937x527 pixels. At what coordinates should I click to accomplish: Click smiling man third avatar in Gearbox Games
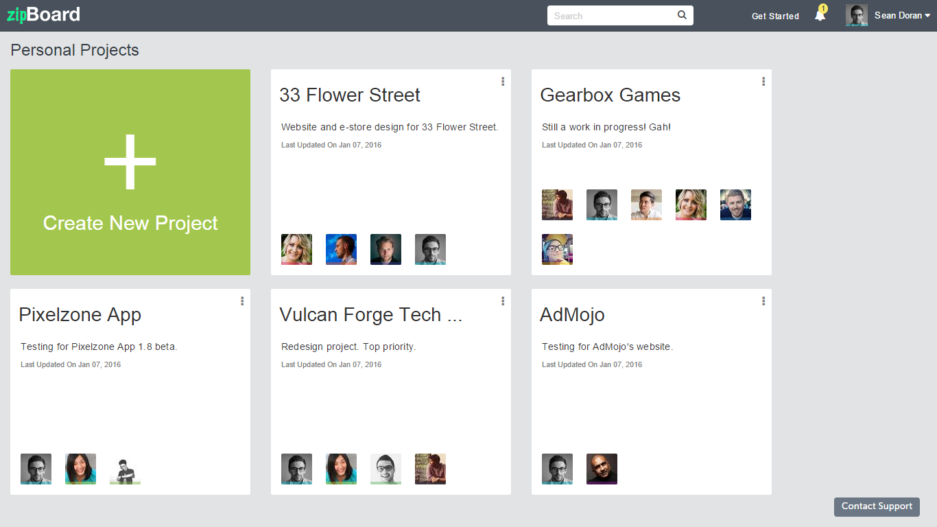point(646,204)
